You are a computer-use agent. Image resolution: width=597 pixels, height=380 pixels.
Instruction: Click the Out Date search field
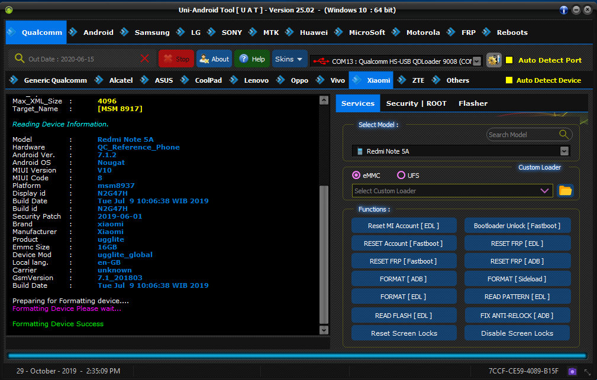pyautogui.click(x=82, y=59)
